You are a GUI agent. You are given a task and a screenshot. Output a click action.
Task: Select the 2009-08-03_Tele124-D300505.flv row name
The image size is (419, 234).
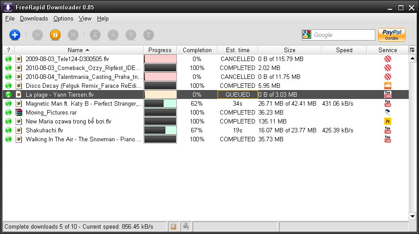pos(67,59)
